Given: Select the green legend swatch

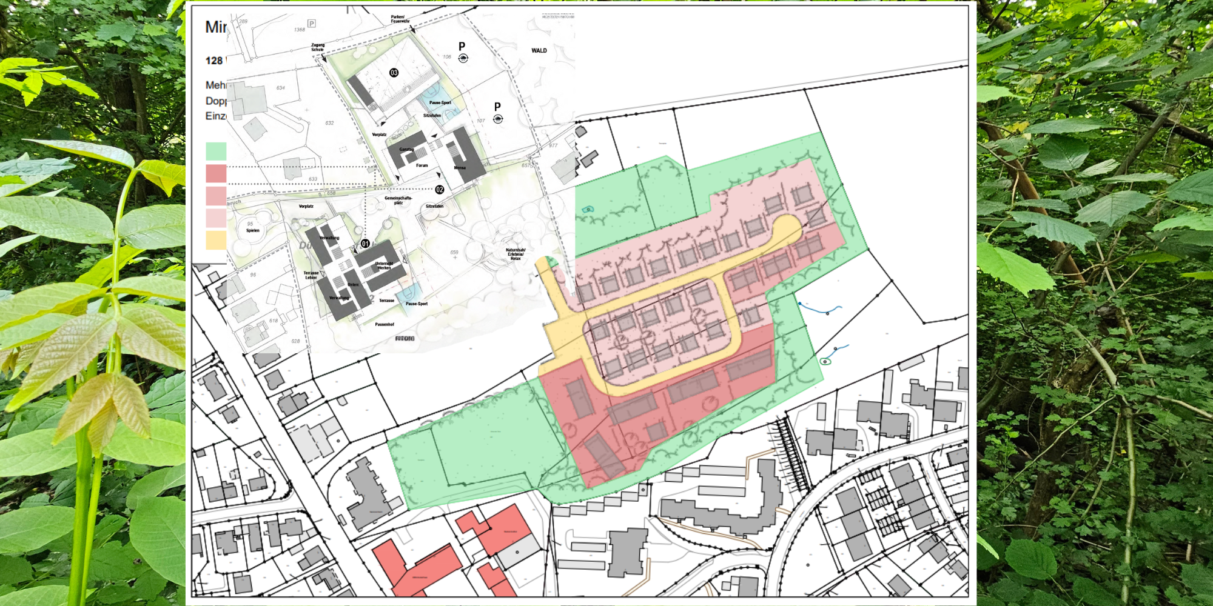Looking at the screenshot, I should point(216,151).
